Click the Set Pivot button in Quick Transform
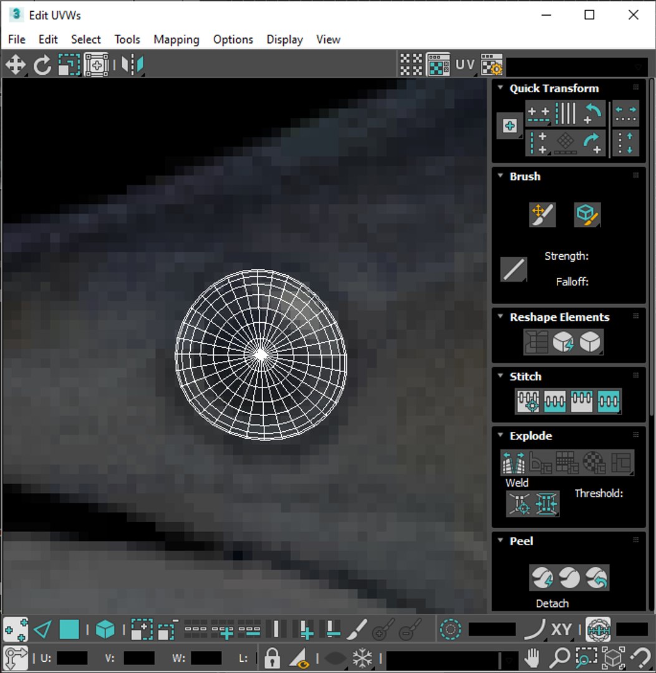The width and height of the screenshot is (656, 673). 510,126
